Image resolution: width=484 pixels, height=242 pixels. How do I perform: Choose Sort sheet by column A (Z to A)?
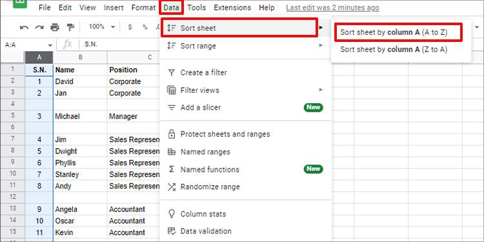394,50
